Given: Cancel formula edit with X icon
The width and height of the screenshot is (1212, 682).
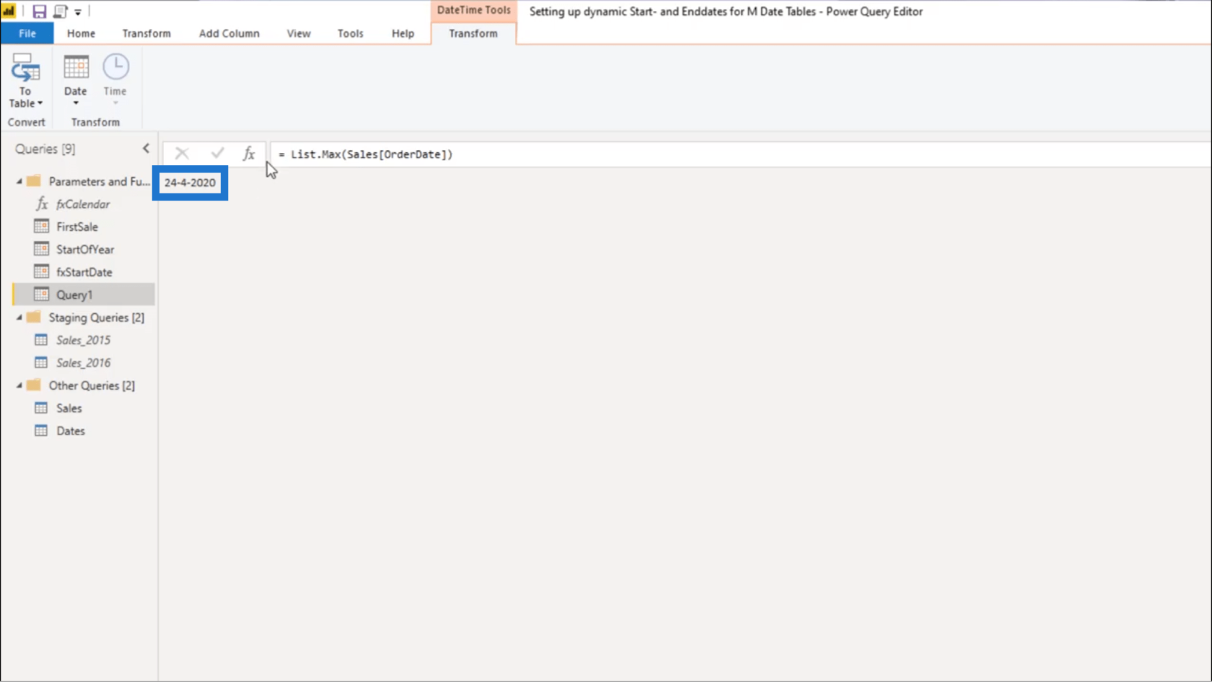Looking at the screenshot, I should point(182,154).
